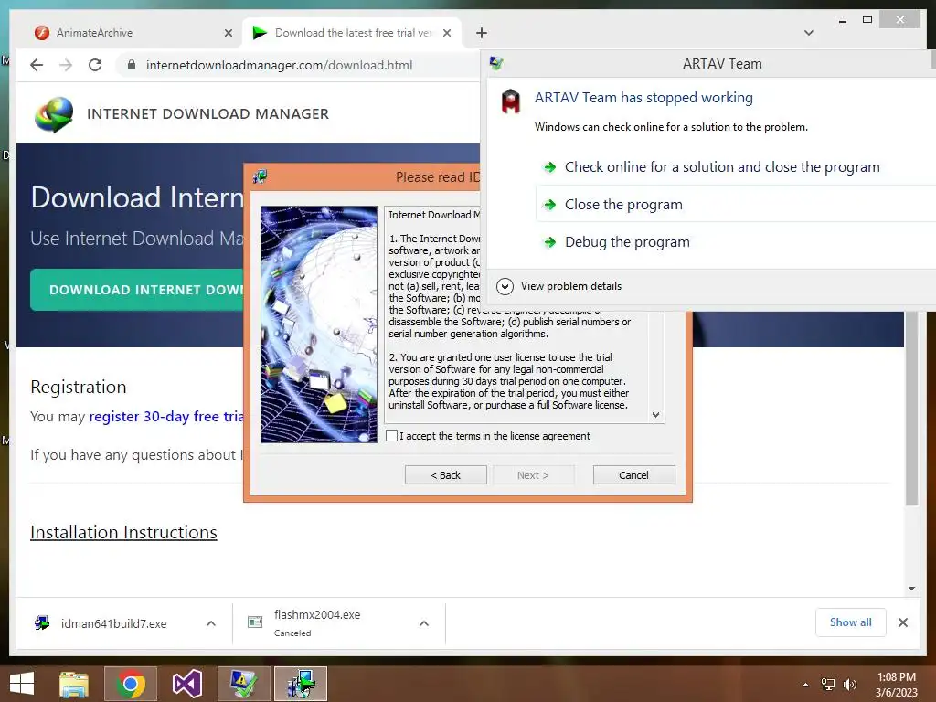The width and height of the screenshot is (936, 702).
Task: Click the Back button in installer
Action: point(445,475)
